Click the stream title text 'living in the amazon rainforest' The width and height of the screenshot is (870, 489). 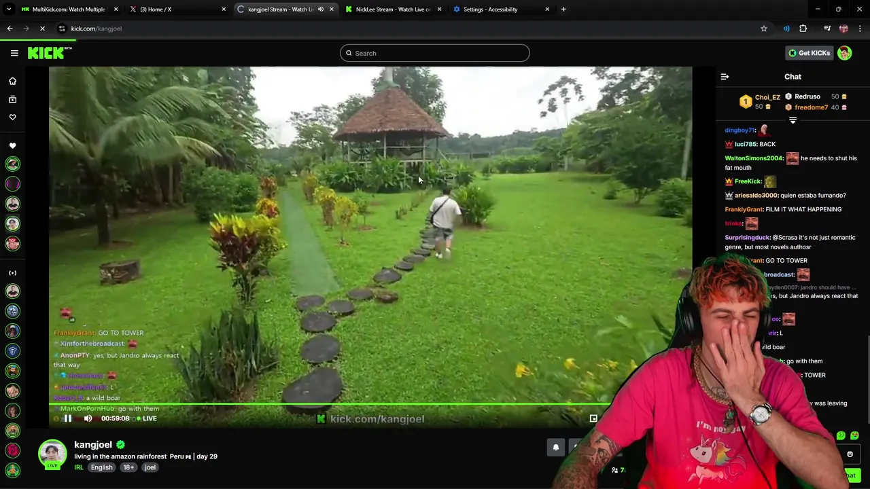coord(120,456)
